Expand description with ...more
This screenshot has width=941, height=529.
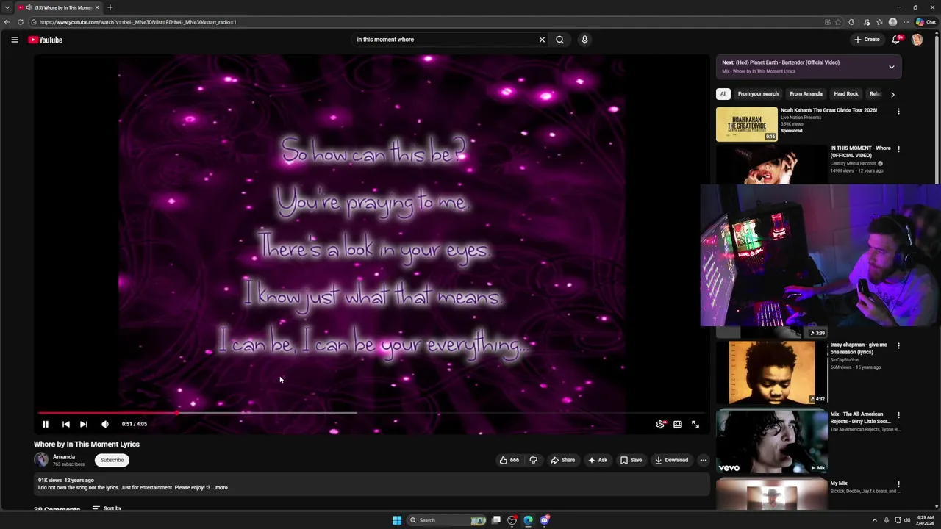click(220, 488)
